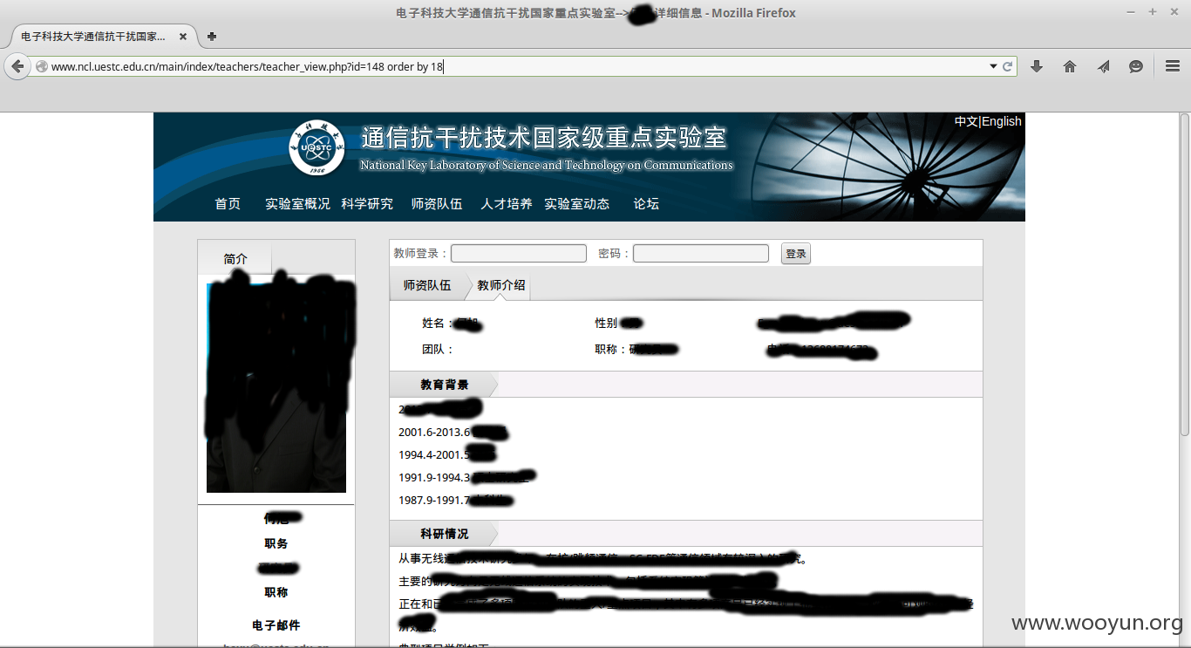Screen dimensions: 1191x648
Task: Click the smiley chat icon in toolbar
Action: point(1136,66)
